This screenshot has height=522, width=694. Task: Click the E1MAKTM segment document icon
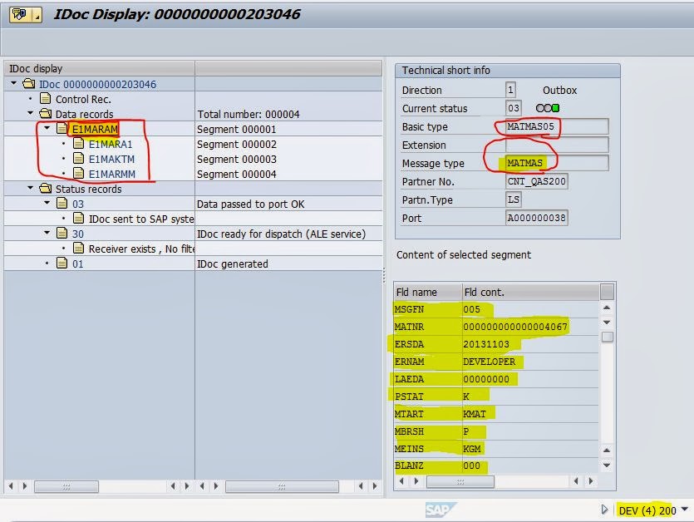79,159
